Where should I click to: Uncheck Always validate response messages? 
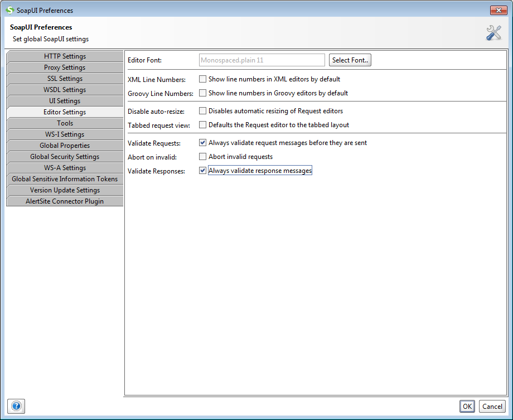pyautogui.click(x=203, y=171)
